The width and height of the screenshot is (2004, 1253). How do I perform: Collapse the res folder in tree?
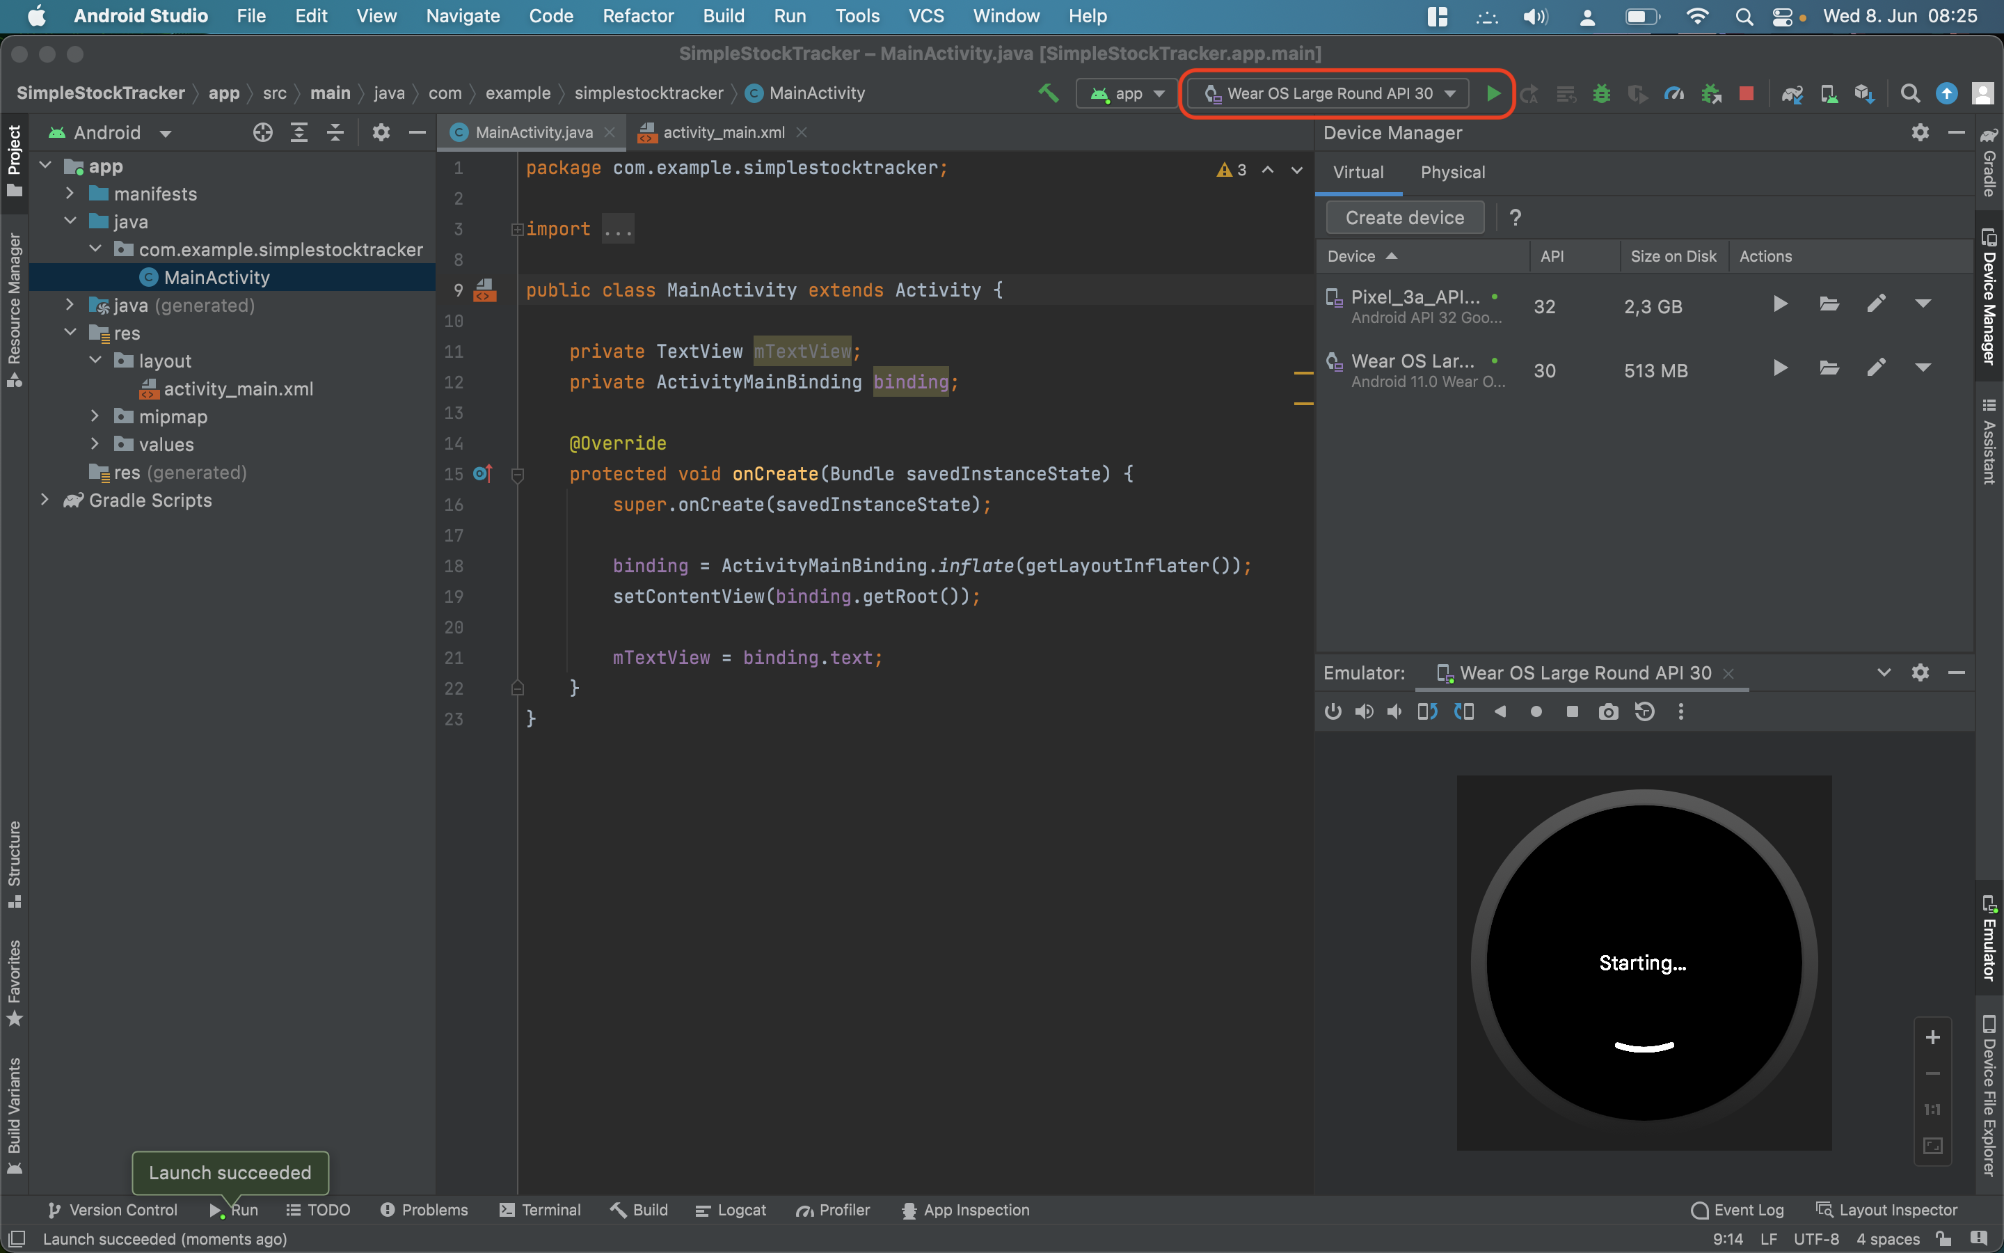pos(70,333)
